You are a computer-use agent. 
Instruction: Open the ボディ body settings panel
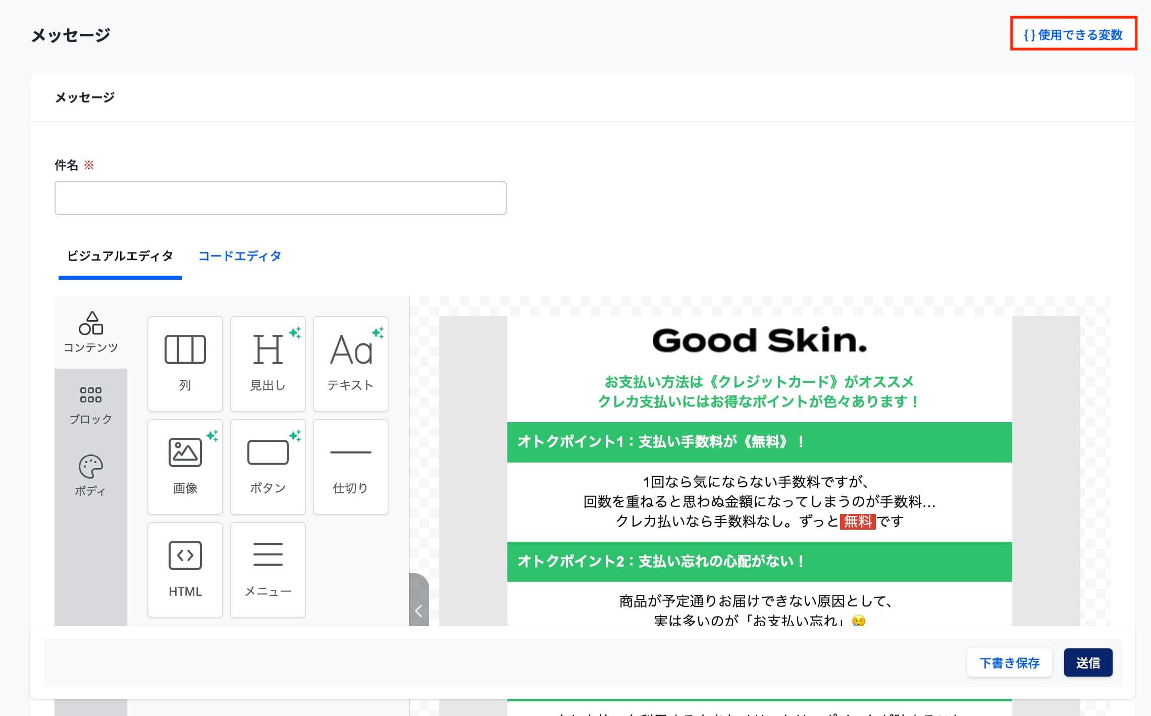(91, 476)
